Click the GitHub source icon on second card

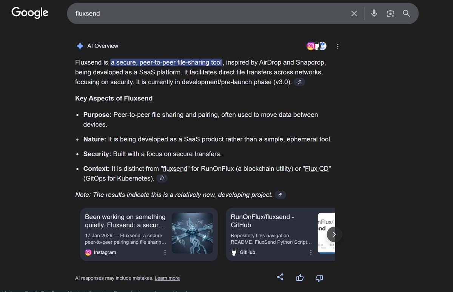click(x=234, y=252)
